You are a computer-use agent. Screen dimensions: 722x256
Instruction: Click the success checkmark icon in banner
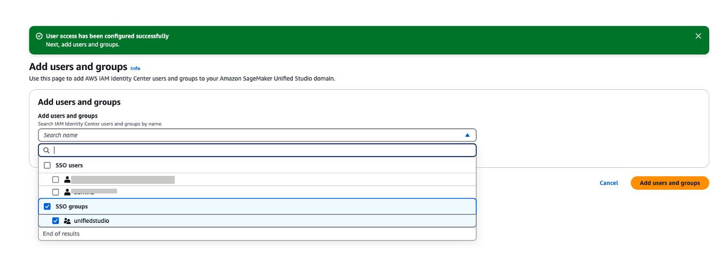pyautogui.click(x=39, y=36)
